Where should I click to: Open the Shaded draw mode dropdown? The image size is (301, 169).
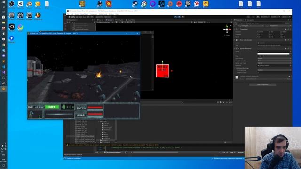pyautogui.click(x=103, y=22)
